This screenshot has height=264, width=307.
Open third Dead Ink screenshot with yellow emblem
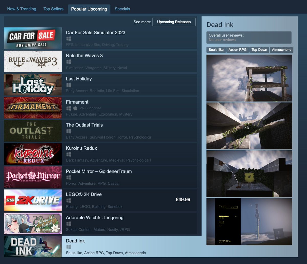click(249, 174)
